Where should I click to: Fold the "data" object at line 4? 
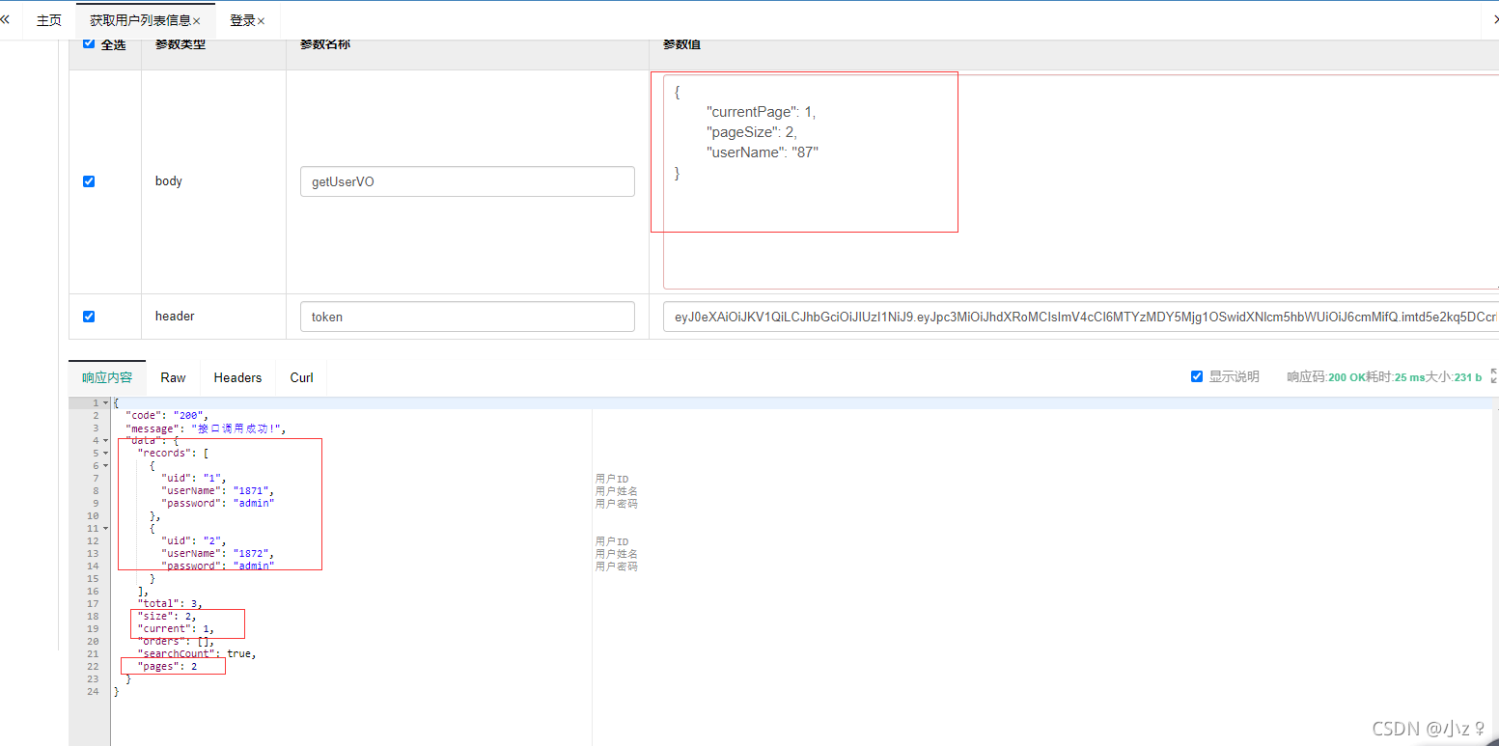pyautogui.click(x=105, y=440)
